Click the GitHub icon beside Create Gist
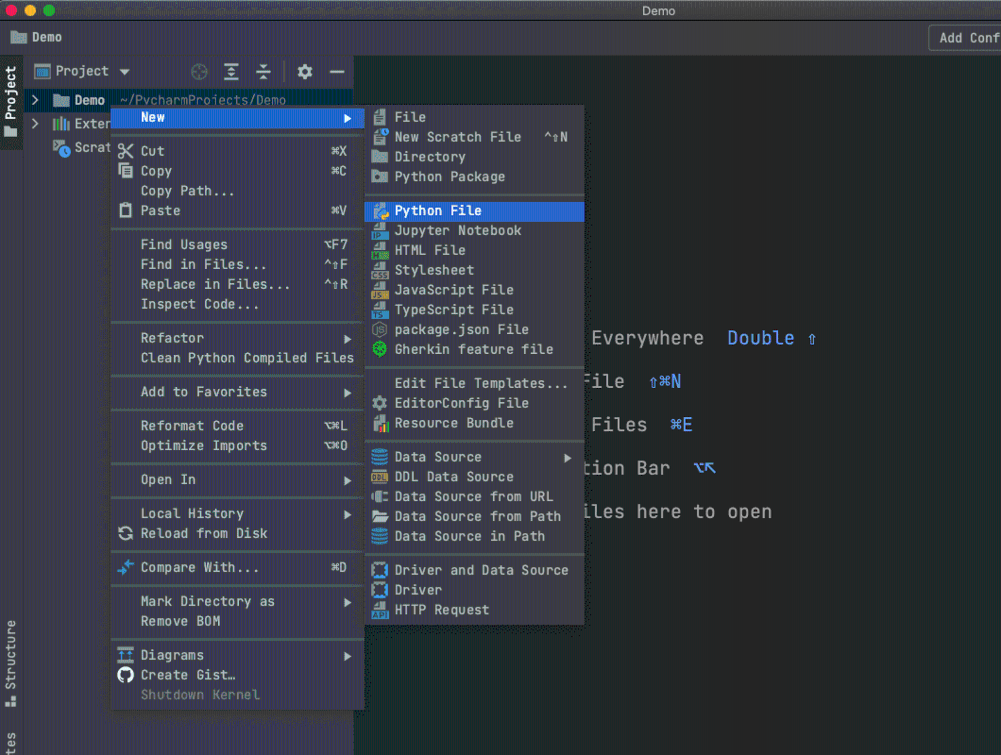Image resolution: width=1001 pixels, height=755 pixels. [x=126, y=675]
